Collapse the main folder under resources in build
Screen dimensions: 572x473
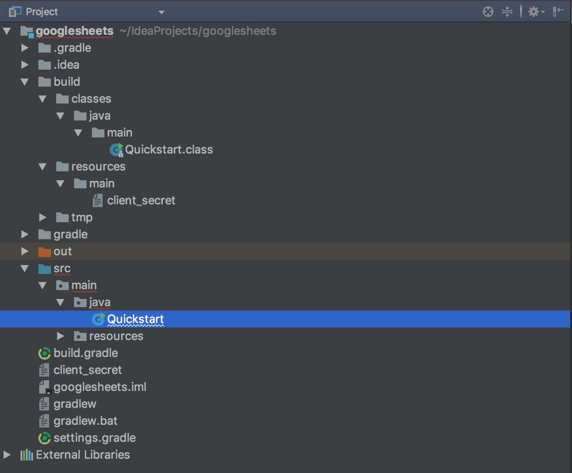click(60, 184)
